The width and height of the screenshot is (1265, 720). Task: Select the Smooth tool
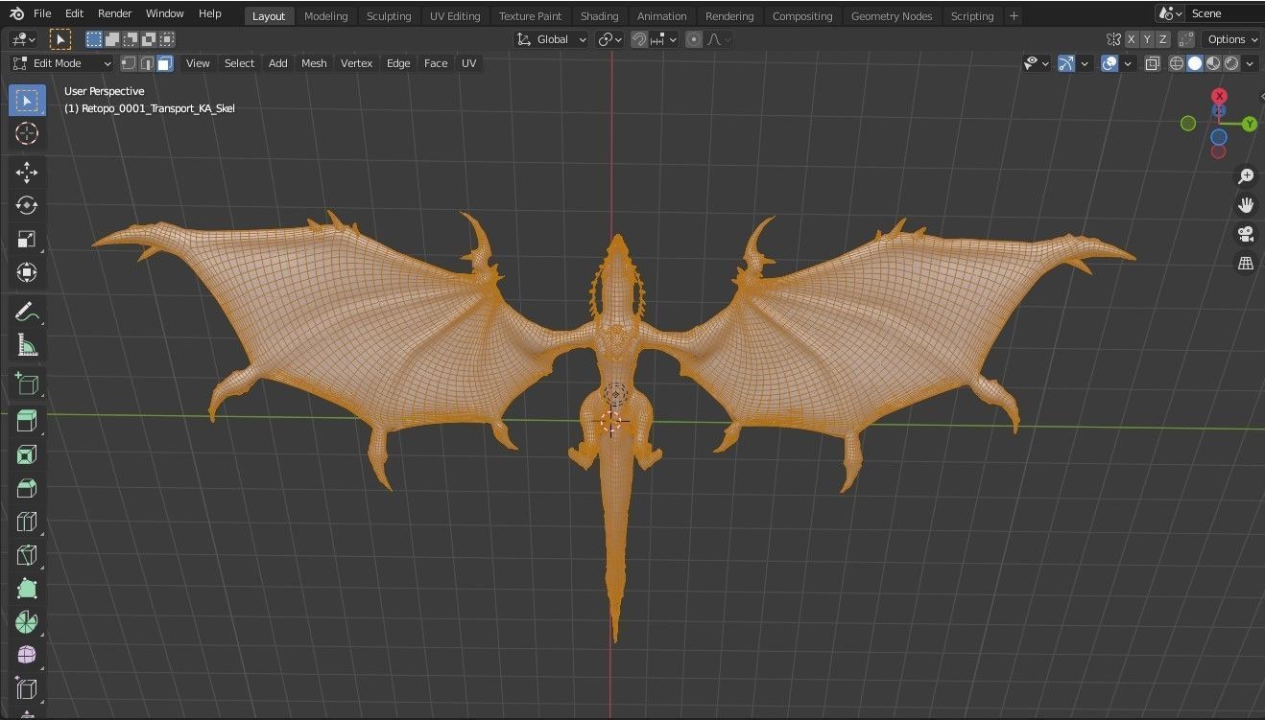click(27, 656)
